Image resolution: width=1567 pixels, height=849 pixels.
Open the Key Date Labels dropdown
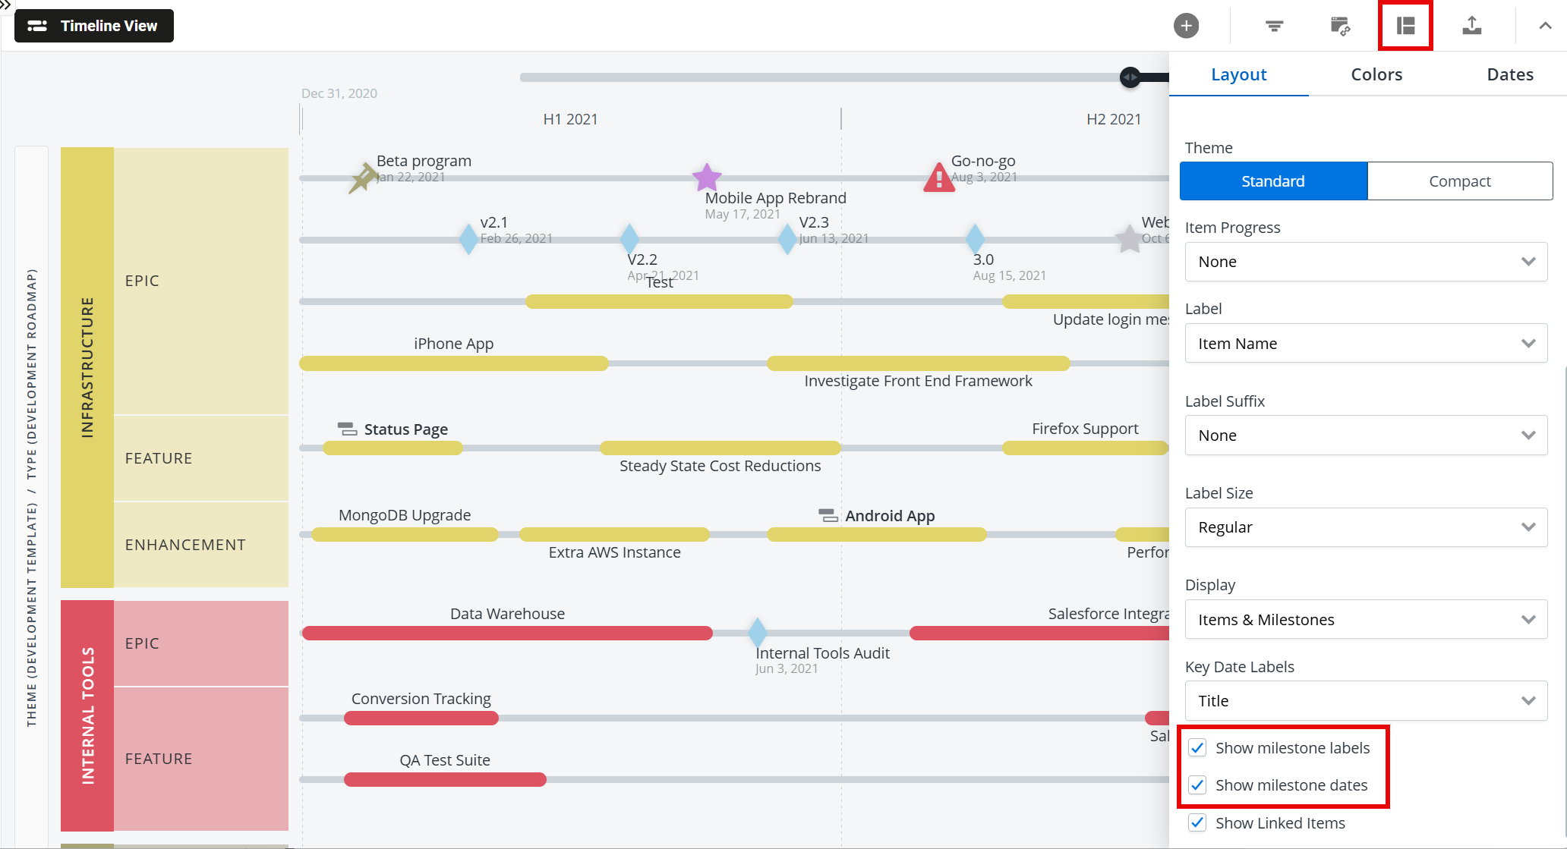[1365, 700]
